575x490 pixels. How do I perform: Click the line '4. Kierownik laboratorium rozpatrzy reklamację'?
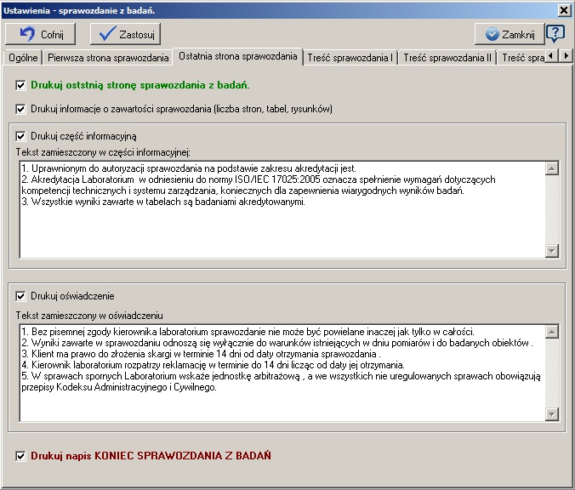[213, 365]
